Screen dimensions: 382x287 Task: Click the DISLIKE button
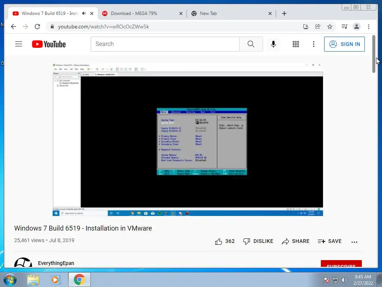(x=258, y=241)
